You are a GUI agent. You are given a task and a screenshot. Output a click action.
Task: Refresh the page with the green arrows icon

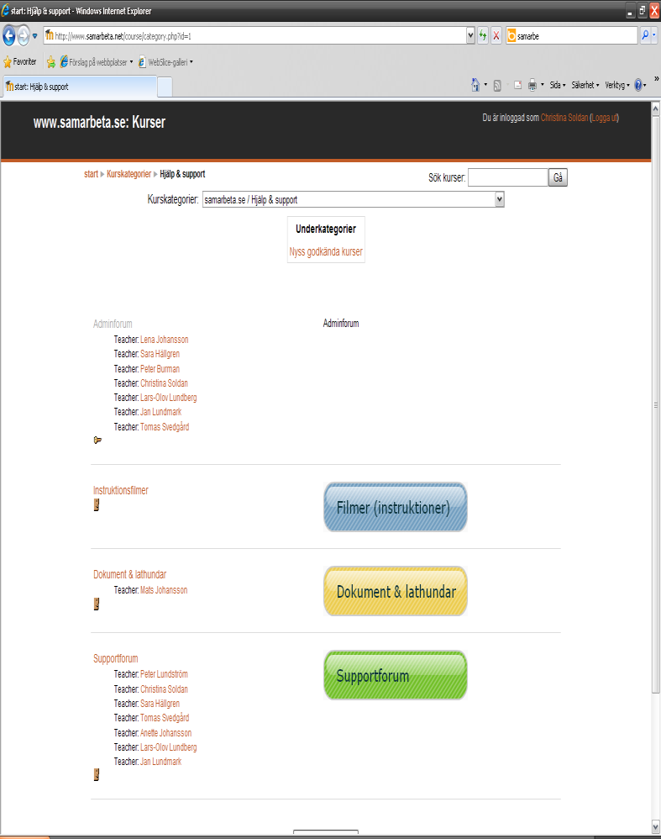[483, 36]
